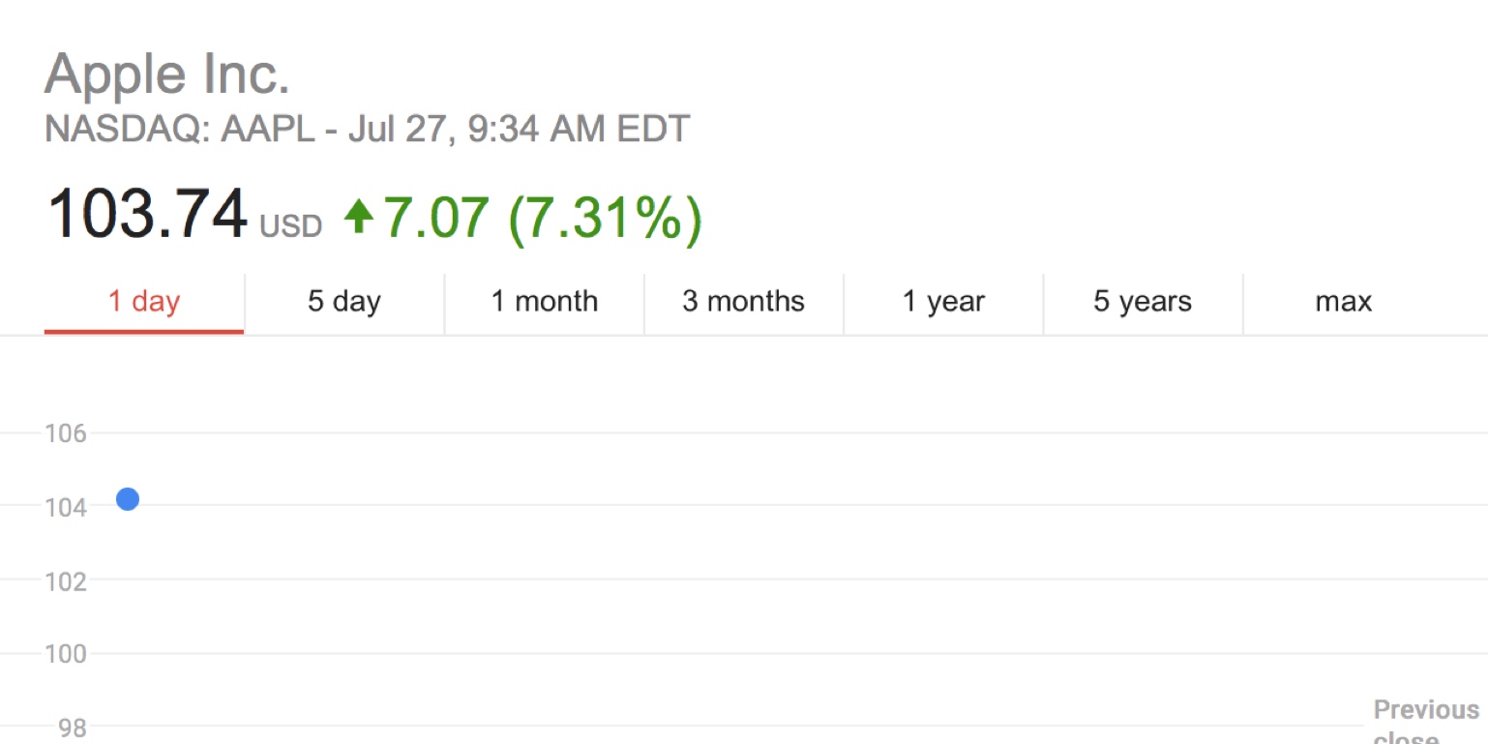1488x744 pixels.
Task: Click the 98 y-axis label
Action: tap(72, 728)
